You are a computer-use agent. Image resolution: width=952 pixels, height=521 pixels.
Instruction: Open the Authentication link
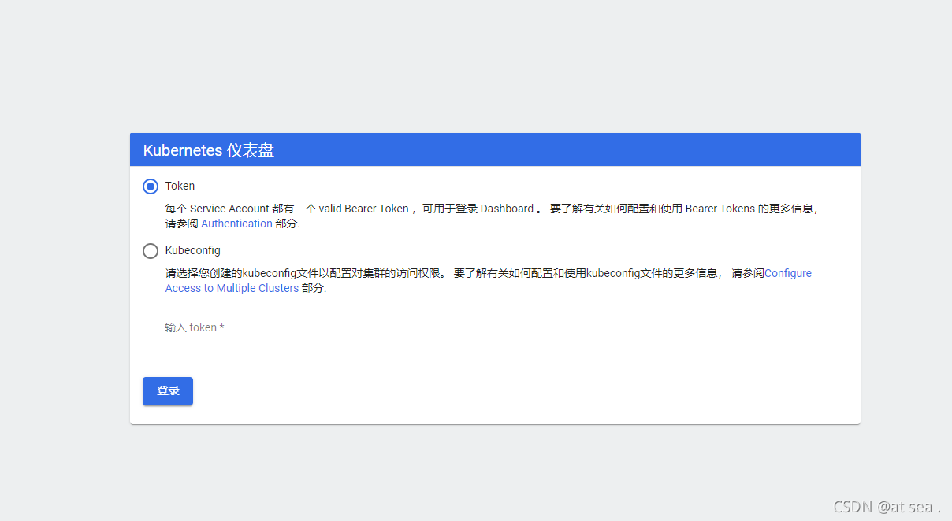(x=236, y=224)
